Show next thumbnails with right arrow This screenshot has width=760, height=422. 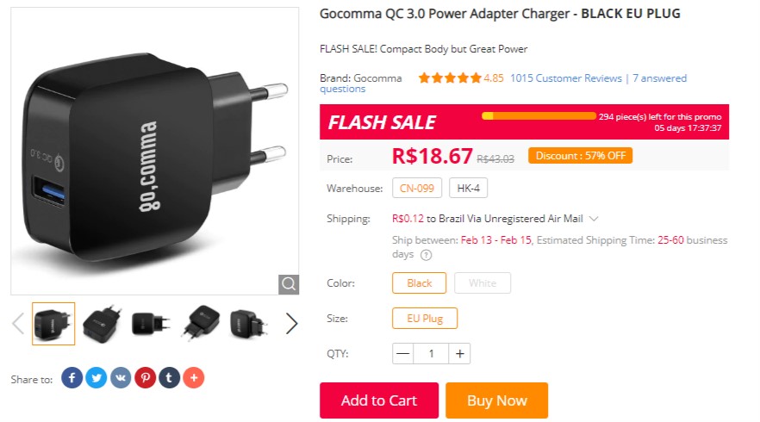click(x=291, y=324)
